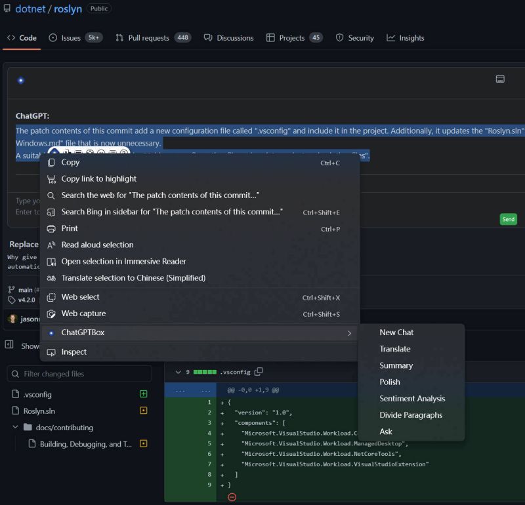Screen dimensions: 525x505
Task: Click the Projects board icon in the nav
Action: click(x=270, y=38)
